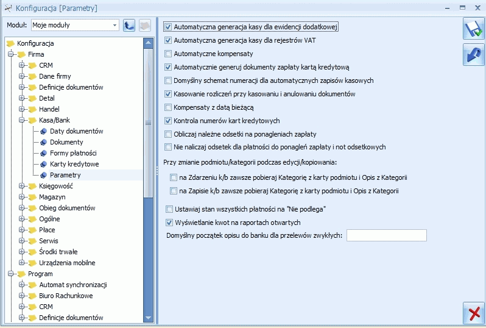Click the Serwis folder icon
The height and width of the screenshot is (328, 486).
(32, 241)
